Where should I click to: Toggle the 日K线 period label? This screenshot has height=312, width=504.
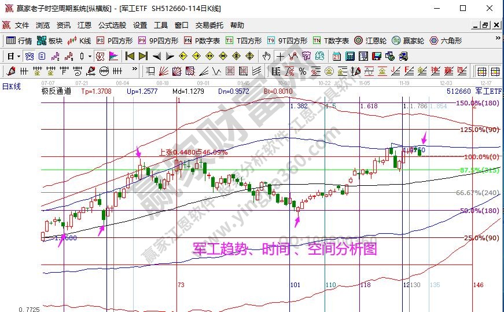tap(11, 86)
